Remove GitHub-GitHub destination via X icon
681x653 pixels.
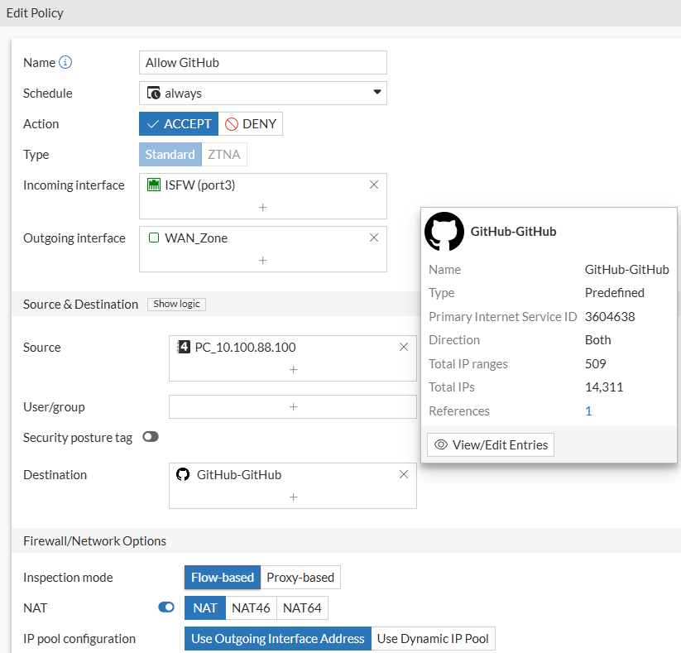[403, 473]
